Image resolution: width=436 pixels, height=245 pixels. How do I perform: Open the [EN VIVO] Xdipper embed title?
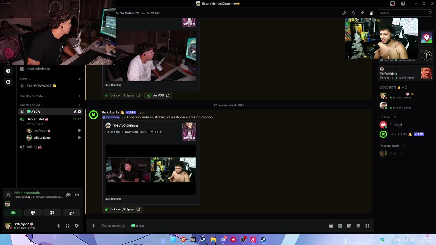point(125,126)
